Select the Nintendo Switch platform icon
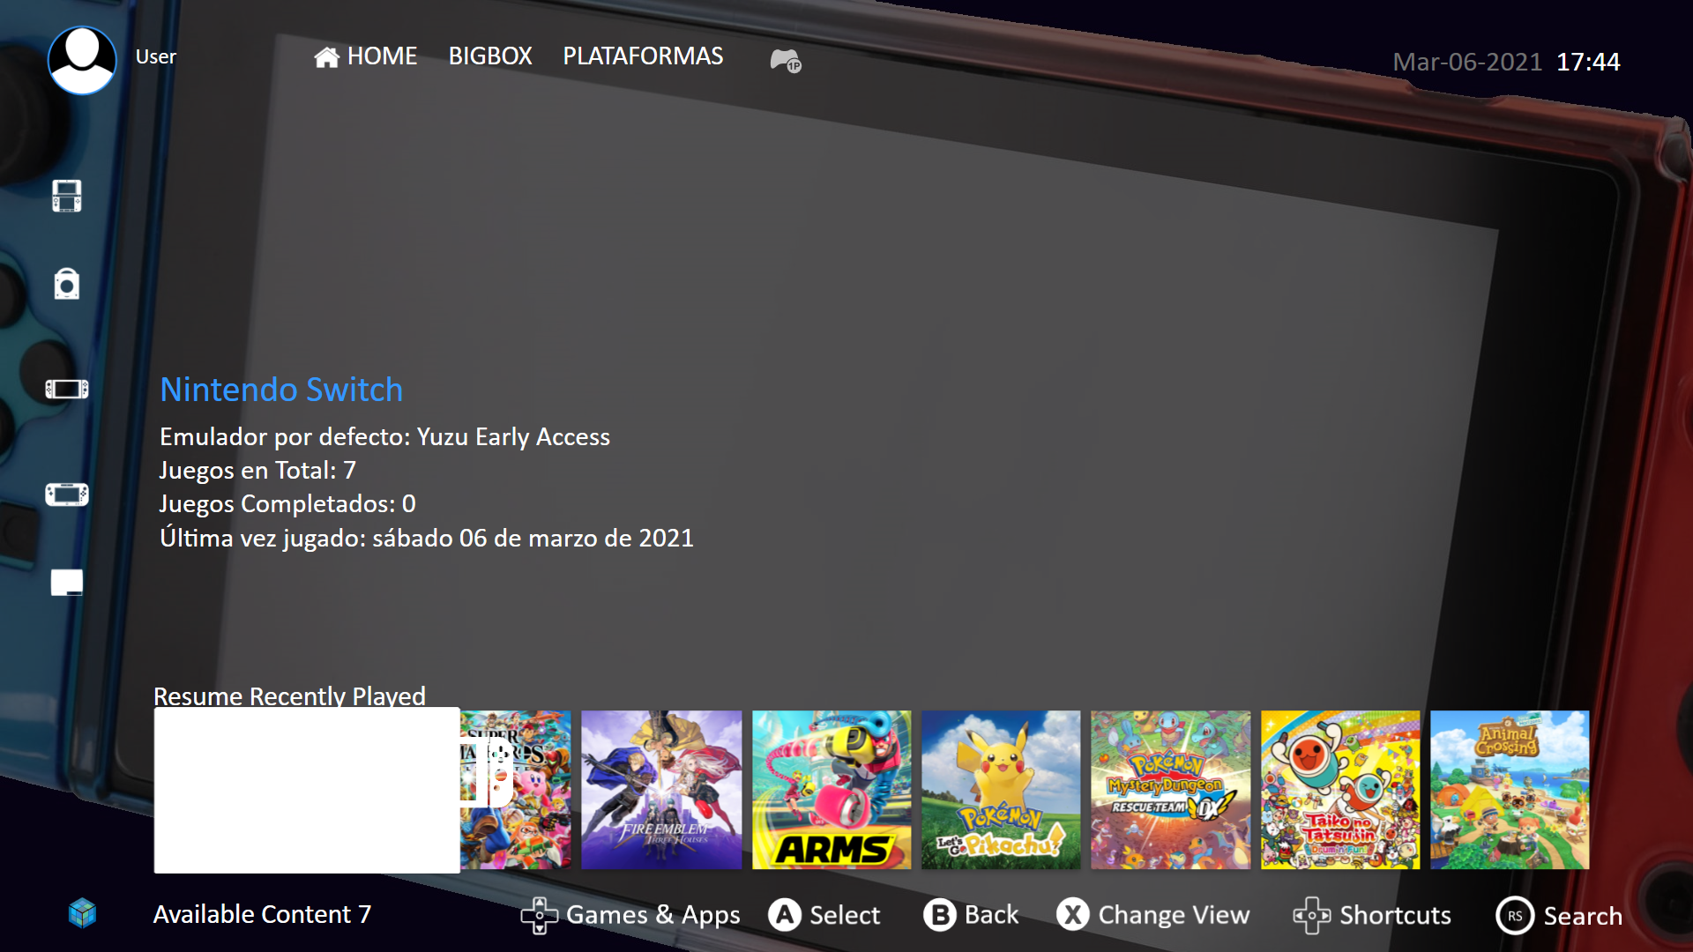 (x=67, y=389)
